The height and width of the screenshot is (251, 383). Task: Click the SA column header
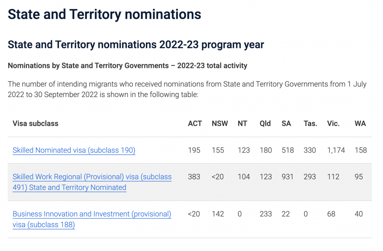[286, 123]
